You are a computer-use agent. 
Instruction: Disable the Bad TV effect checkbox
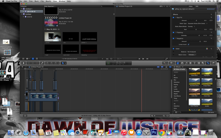(x=174, y=17)
